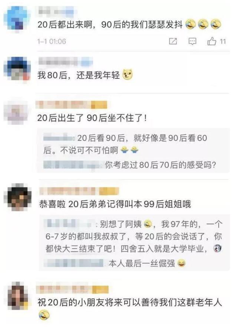Image resolution: width=234 pixels, height=327 pixels.
Task: Open the reply starting 别想了阿姨
Action: [x=134, y=236]
